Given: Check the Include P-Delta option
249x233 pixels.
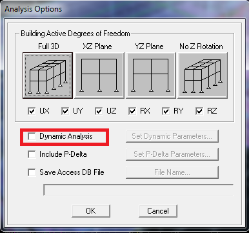Looking at the screenshot, I should pos(32,154).
